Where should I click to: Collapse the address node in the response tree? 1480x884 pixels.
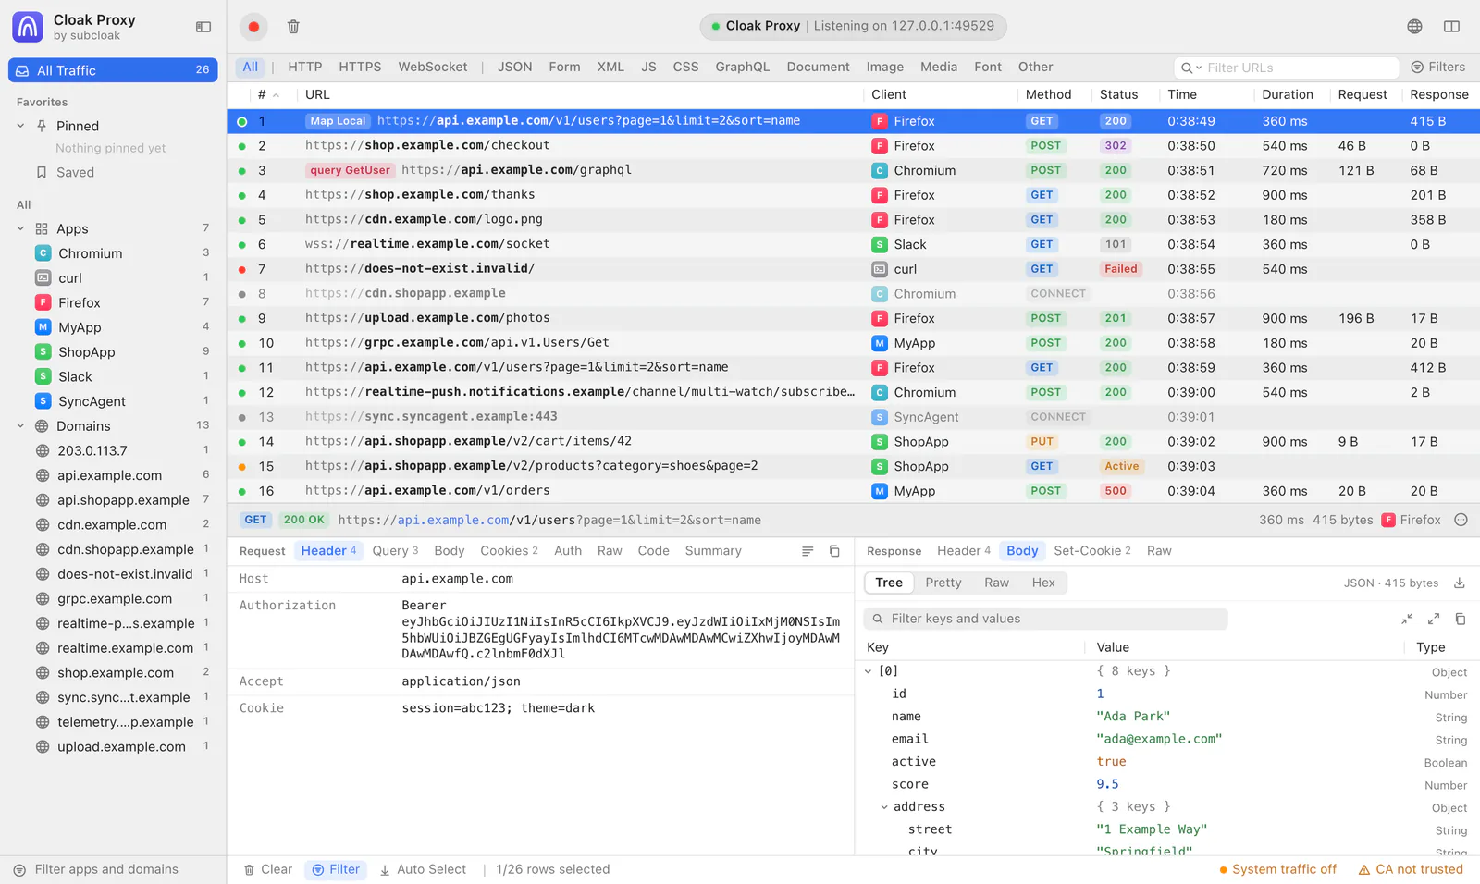click(884, 807)
